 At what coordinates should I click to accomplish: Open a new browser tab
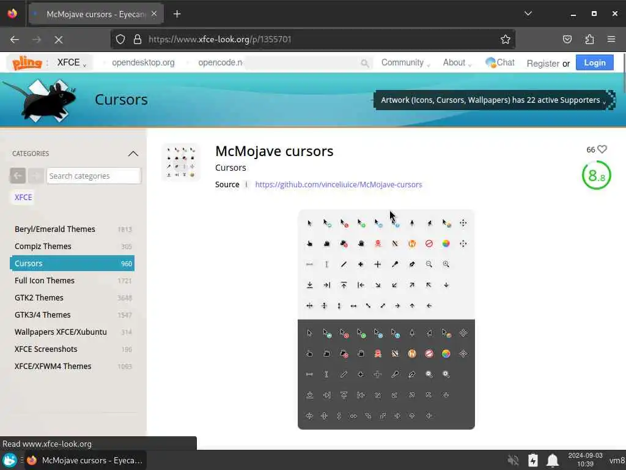(177, 14)
